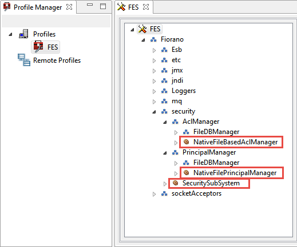The height and width of the screenshot is (247, 297).
Task: Collapse the Profiles tree in Profile Manager
Action: (10, 34)
